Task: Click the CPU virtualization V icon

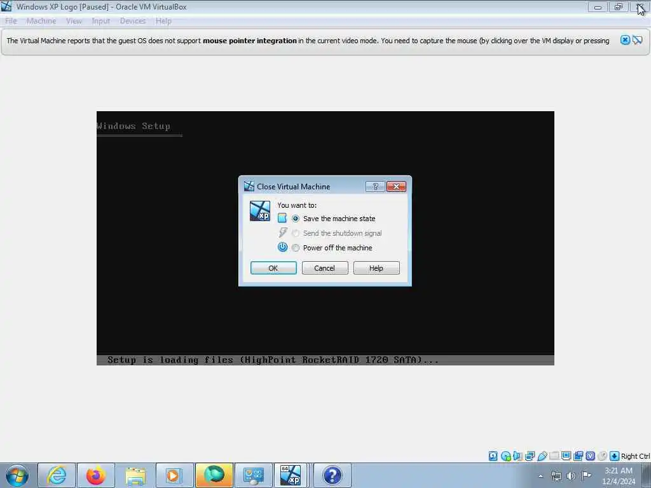Action: point(590,456)
